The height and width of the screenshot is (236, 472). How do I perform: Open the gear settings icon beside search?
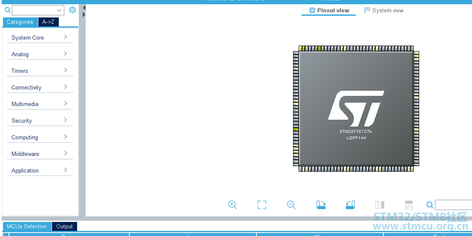point(72,10)
